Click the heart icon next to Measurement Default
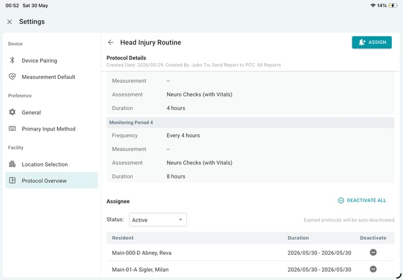Screen dimensions: 403x280 point(12,76)
